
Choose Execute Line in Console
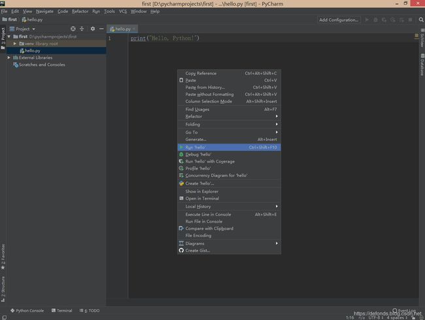pyautogui.click(x=229, y=214)
